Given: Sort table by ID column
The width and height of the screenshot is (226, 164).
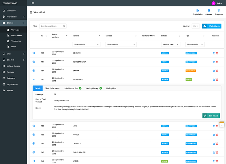Looking at the screenshot, I should coord(44,36).
